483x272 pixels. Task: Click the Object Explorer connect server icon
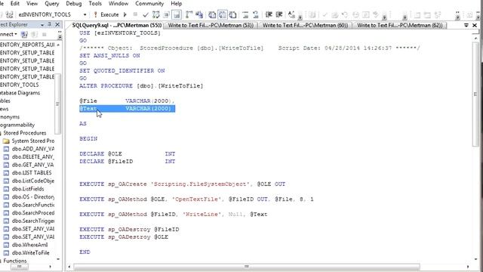click(24, 34)
